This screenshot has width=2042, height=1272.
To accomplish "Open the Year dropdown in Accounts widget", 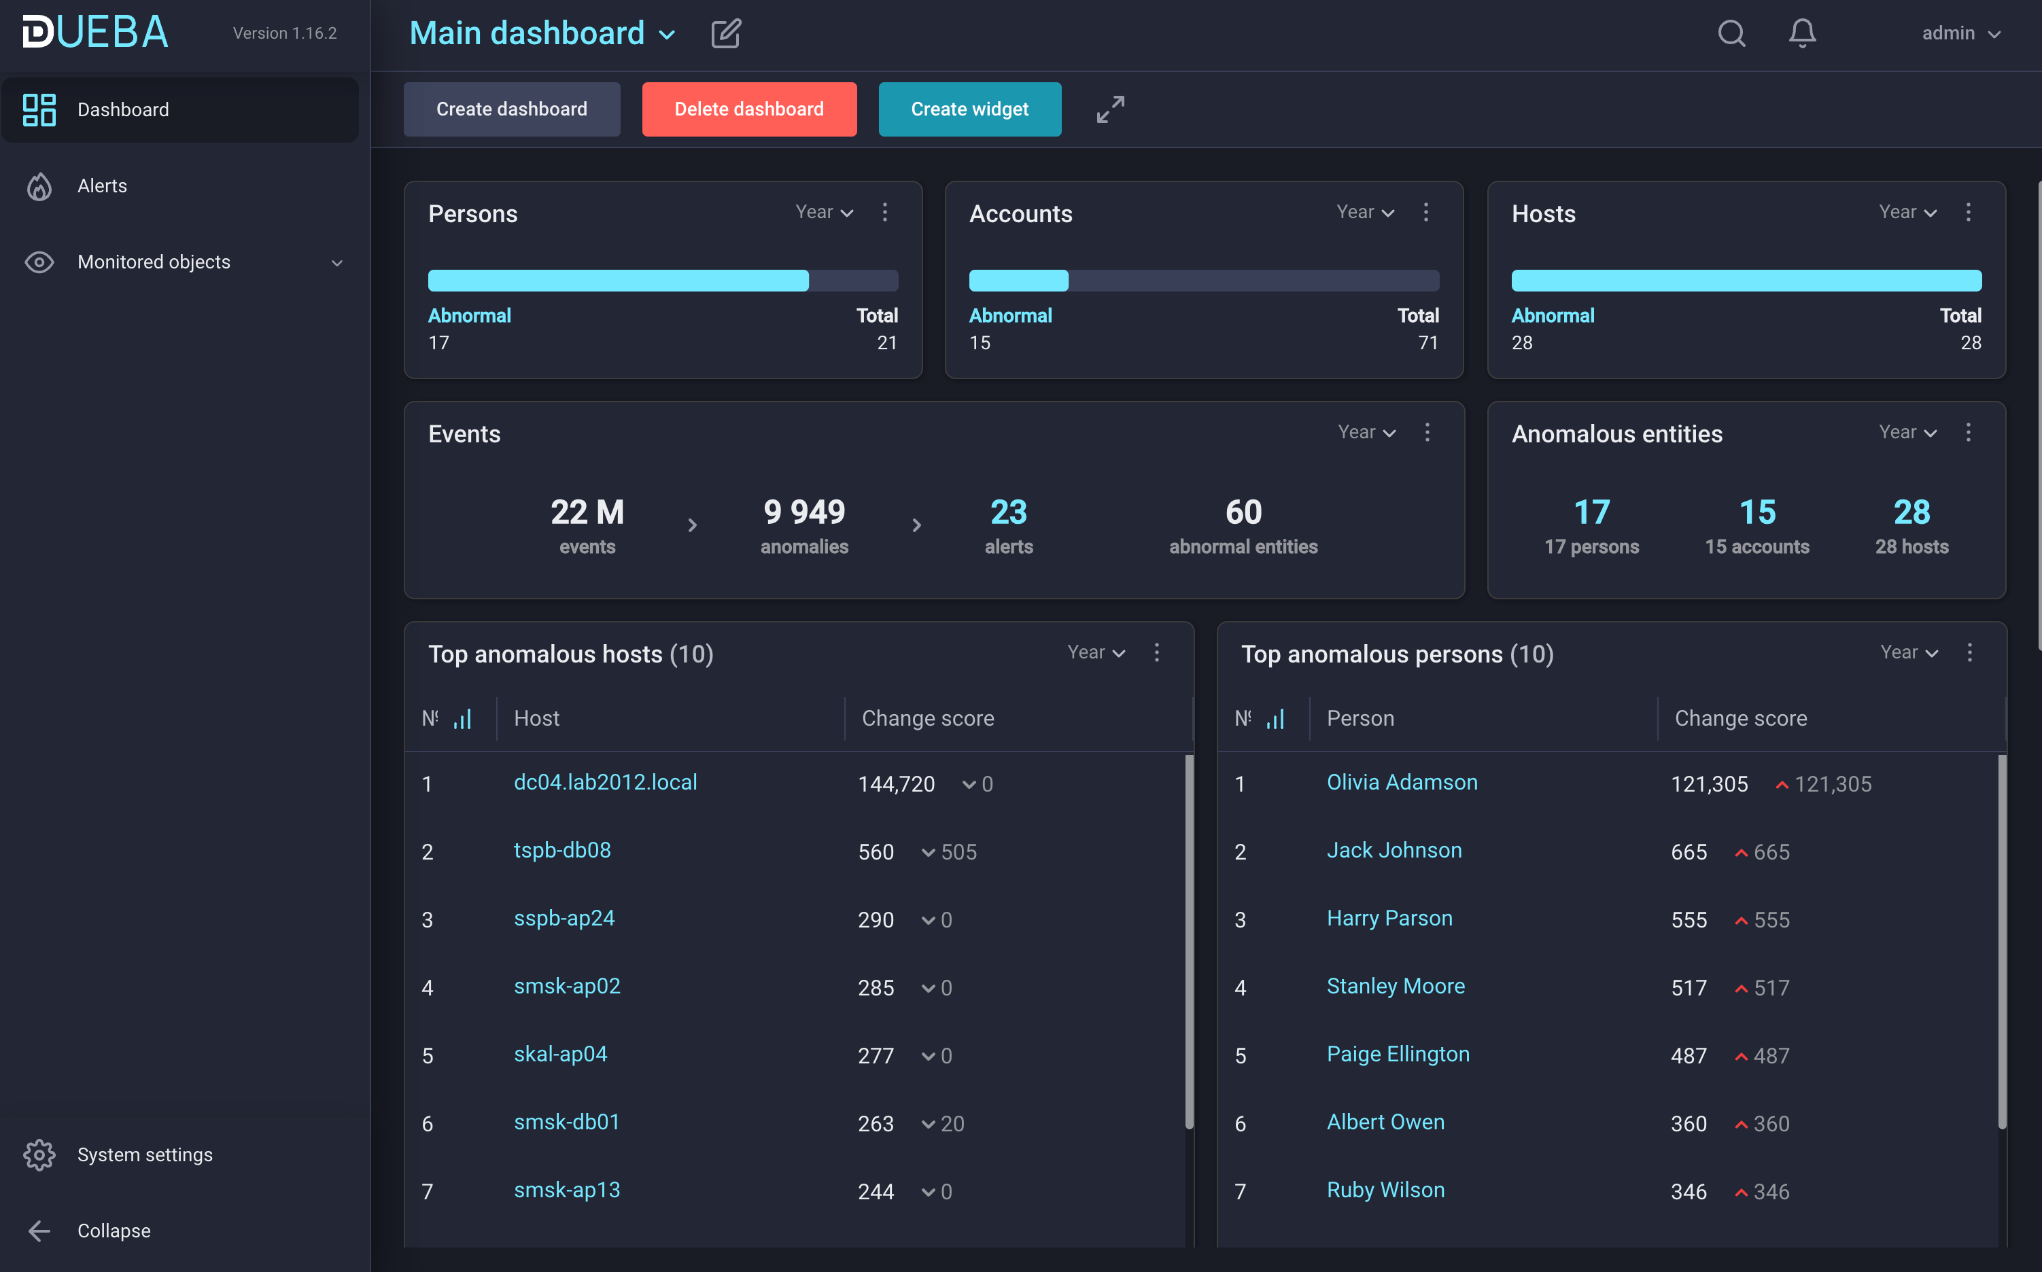I will pyautogui.click(x=1365, y=212).
